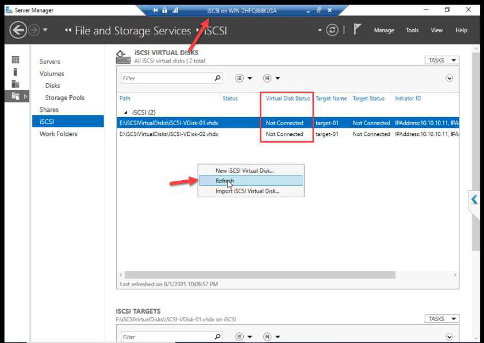This screenshot has height=343, width=484.
Task: Click the main vertical scrollbar
Action: click(475, 151)
